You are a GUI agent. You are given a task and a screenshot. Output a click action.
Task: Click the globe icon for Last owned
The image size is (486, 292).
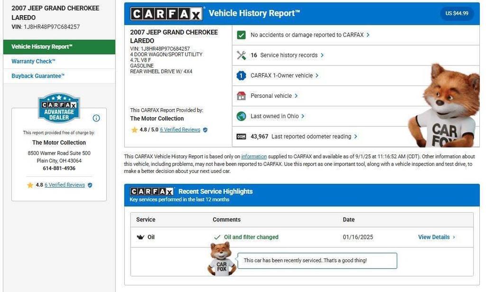pos(241,116)
